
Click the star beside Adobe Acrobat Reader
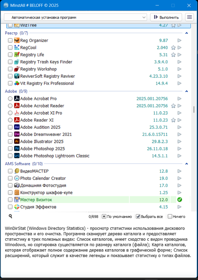(x=173, y=106)
